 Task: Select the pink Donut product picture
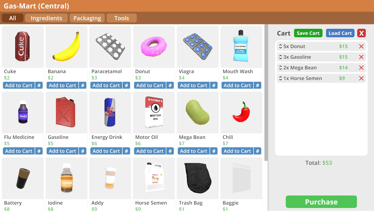pos(154,47)
